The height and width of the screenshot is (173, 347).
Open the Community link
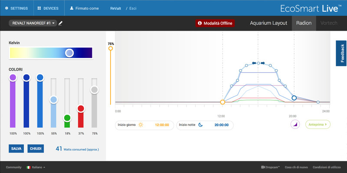(14, 167)
